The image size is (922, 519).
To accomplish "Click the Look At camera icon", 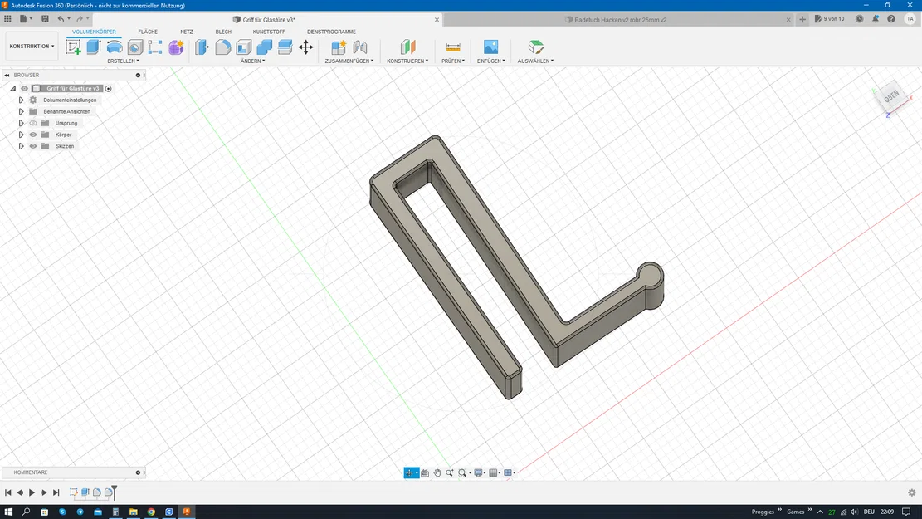I will (x=425, y=472).
